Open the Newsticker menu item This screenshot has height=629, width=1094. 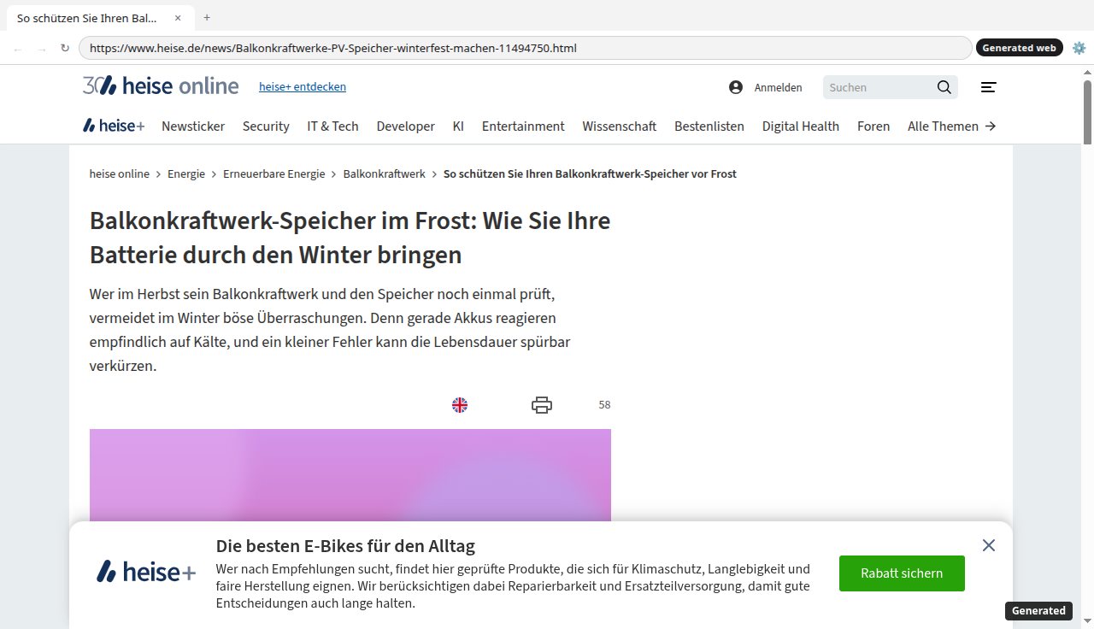point(193,126)
